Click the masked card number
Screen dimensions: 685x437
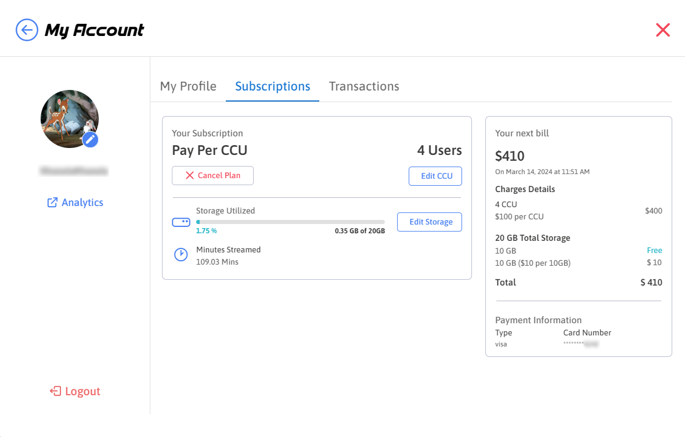581,344
